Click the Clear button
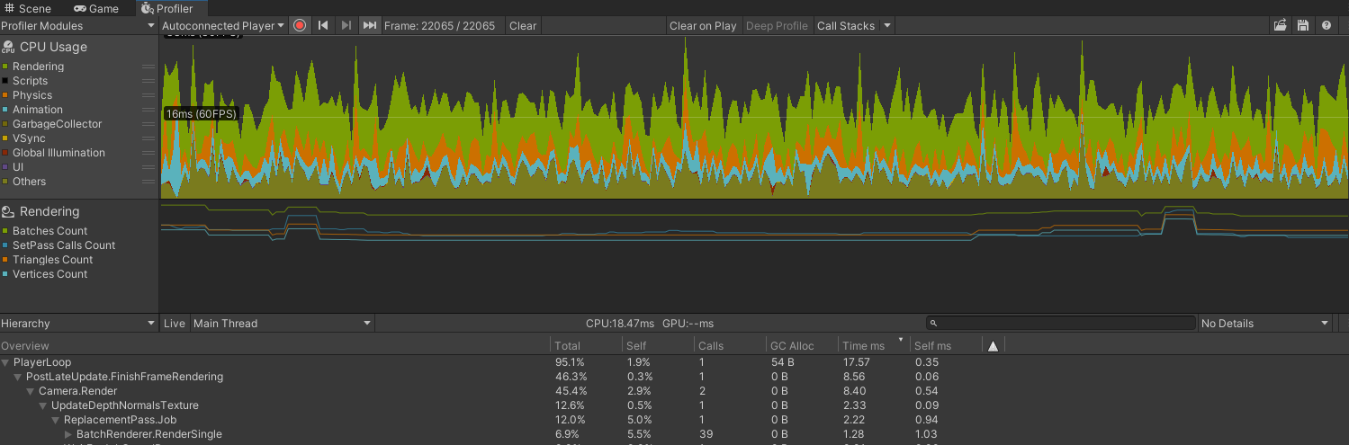The image size is (1349, 445). tap(523, 26)
